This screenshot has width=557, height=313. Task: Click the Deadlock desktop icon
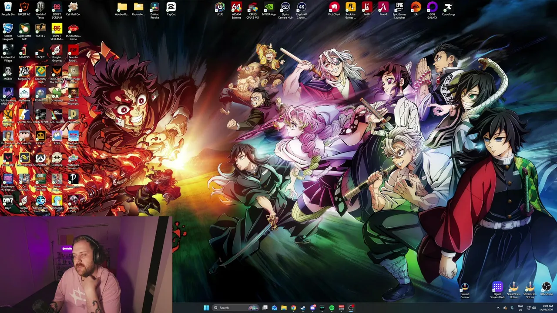coord(57,160)
